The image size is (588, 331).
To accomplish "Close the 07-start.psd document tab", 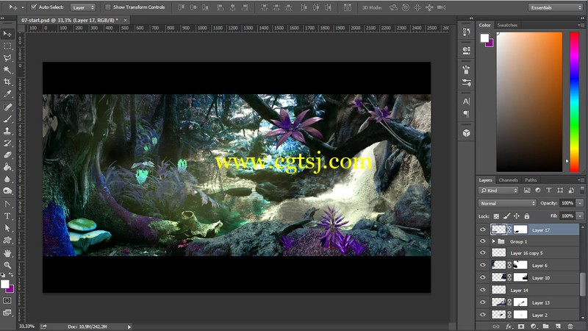I will (x=125, y=21).
